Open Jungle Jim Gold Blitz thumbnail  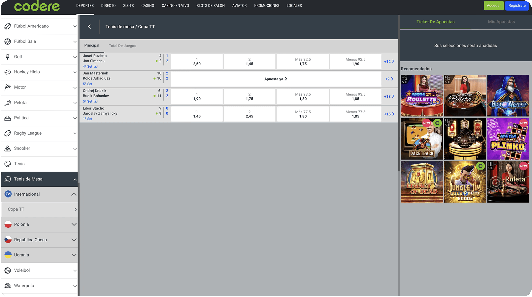pyautogui.click(x=465, y=182)
